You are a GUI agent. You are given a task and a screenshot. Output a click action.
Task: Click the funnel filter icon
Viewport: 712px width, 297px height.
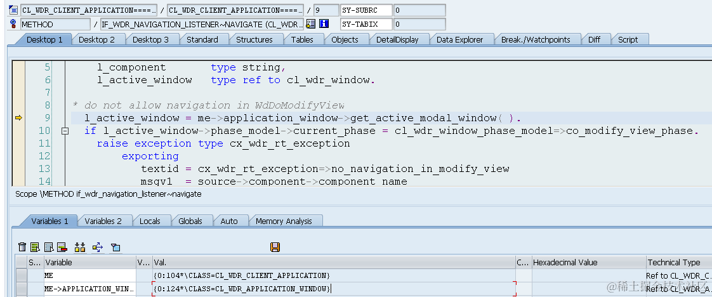pyautogui.click(x=115, y=247)
